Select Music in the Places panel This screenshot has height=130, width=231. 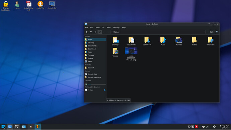95,52
